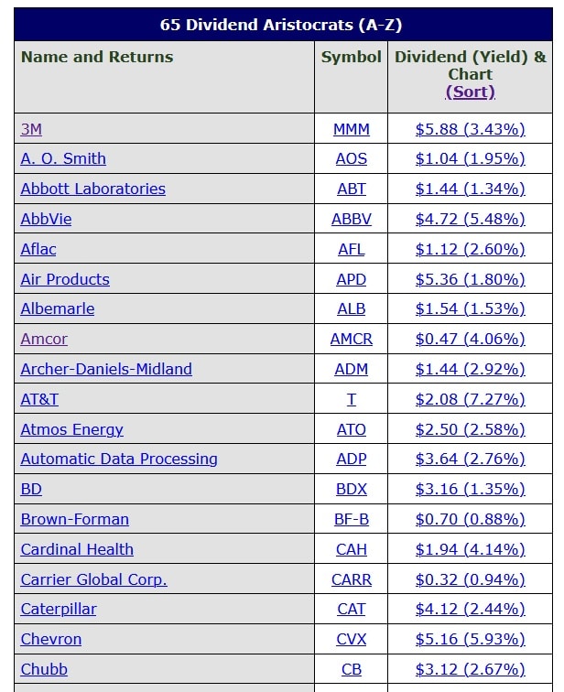This screenshot has width=564, height=692.
Task: Click the ATO symbol link
Action: tap(352, 429)
